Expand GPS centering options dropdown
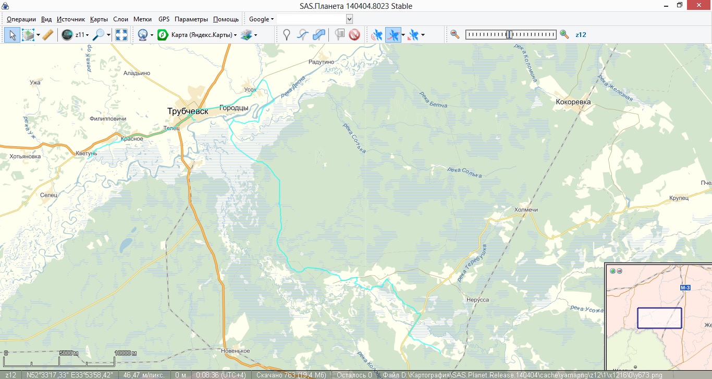 tap(423, 35)
